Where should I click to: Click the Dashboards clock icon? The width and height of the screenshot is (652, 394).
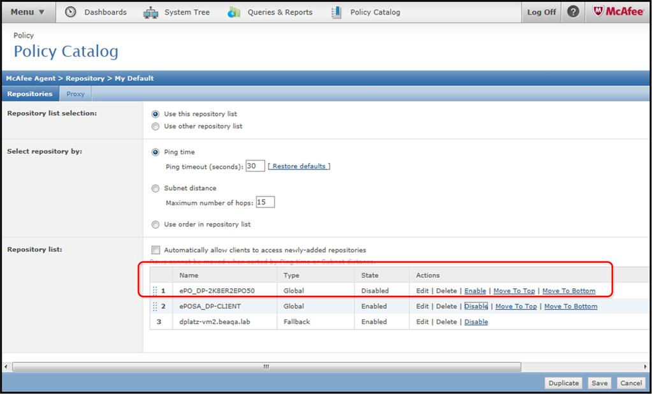pos(71,12)
